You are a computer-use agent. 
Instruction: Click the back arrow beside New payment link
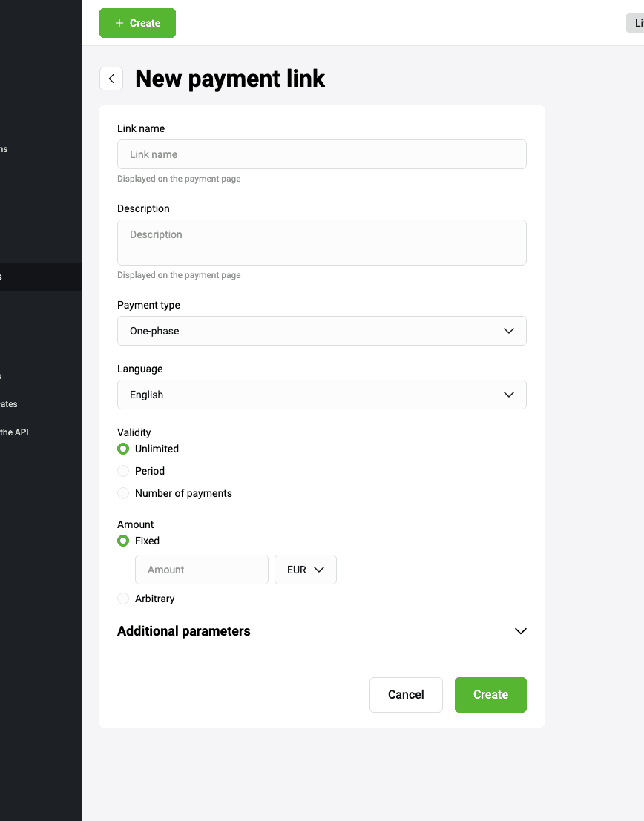coord(111,79)
